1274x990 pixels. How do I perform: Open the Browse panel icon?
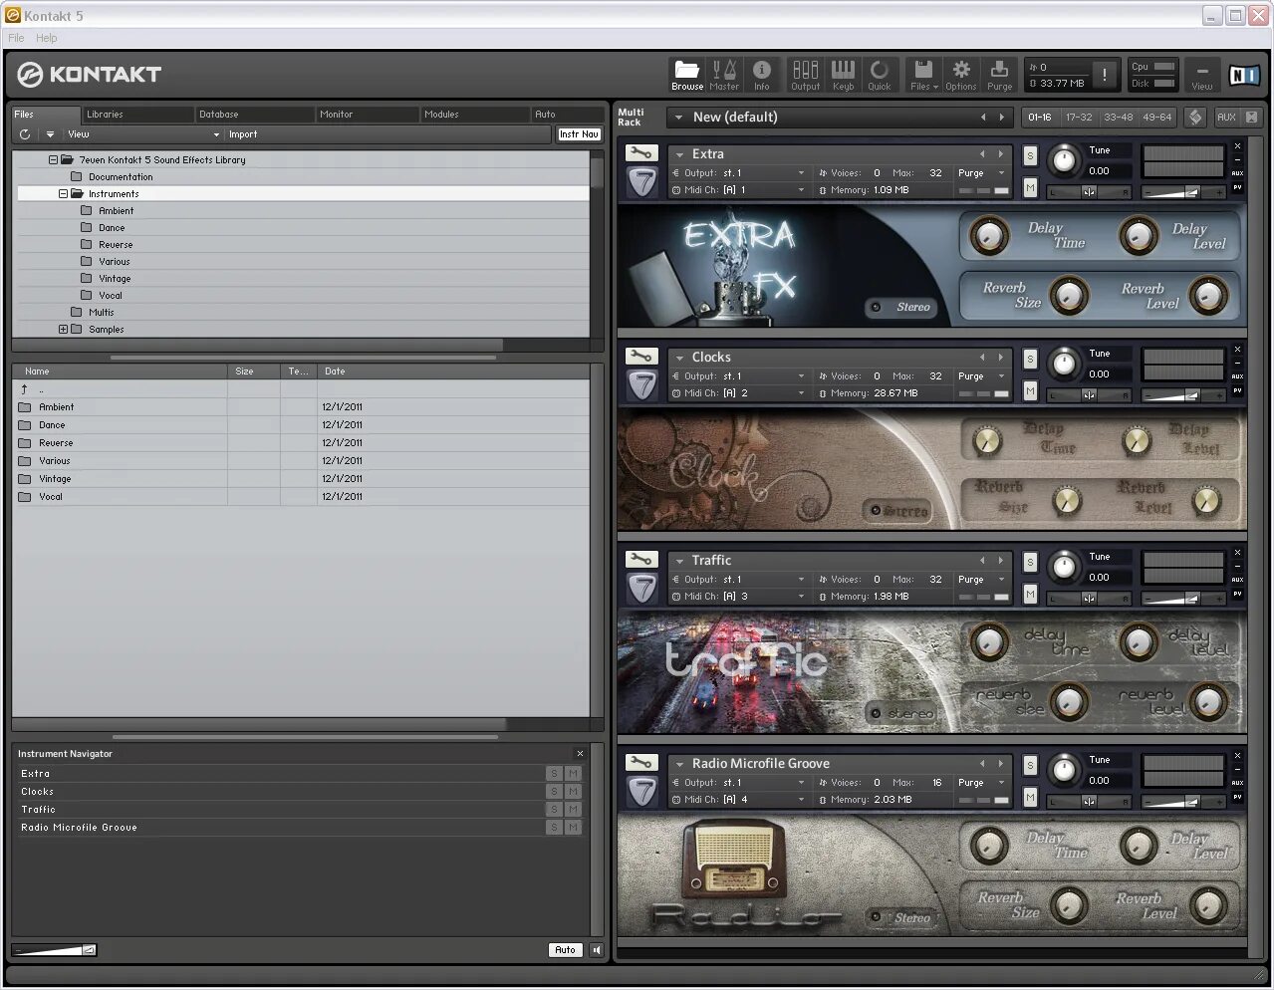pyautogui.click(x=686, y=75)
